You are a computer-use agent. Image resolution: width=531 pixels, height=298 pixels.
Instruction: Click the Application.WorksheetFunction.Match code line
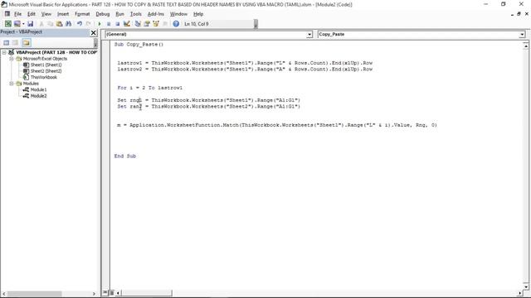coord(277,125)
